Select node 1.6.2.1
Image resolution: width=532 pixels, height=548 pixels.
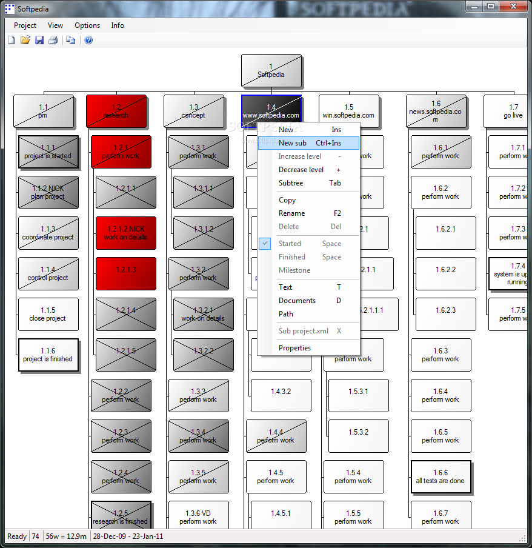click(x=446, y=233)
